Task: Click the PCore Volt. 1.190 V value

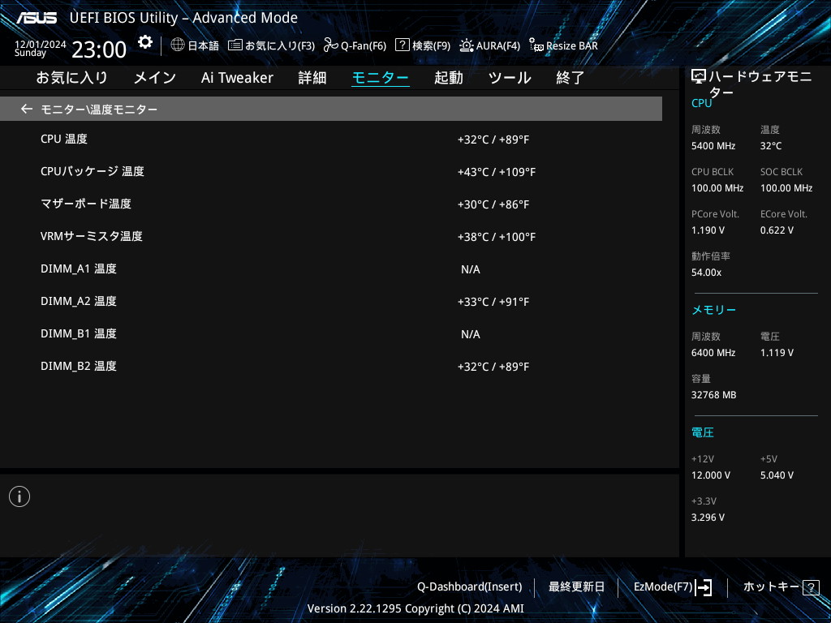Action: point(708,230)
